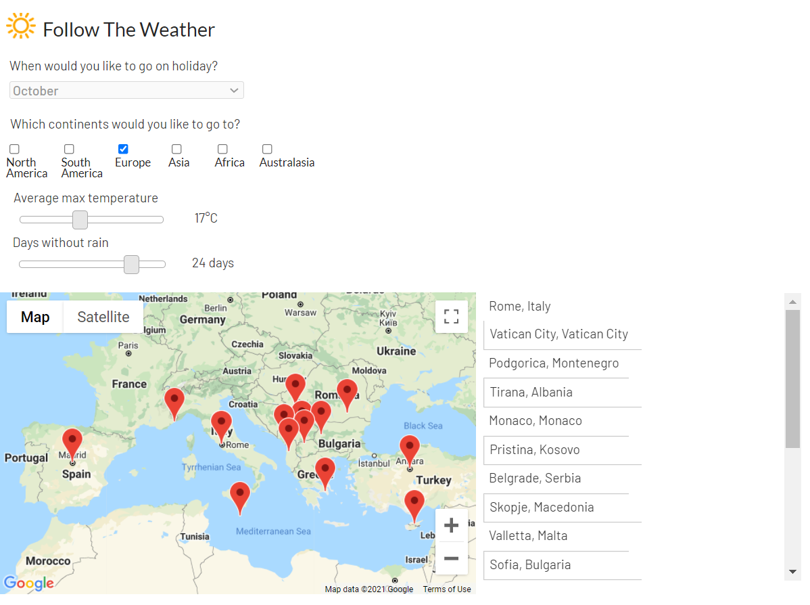Tick the Africa continent checkbox
The image size is (810, 605).
222,149
